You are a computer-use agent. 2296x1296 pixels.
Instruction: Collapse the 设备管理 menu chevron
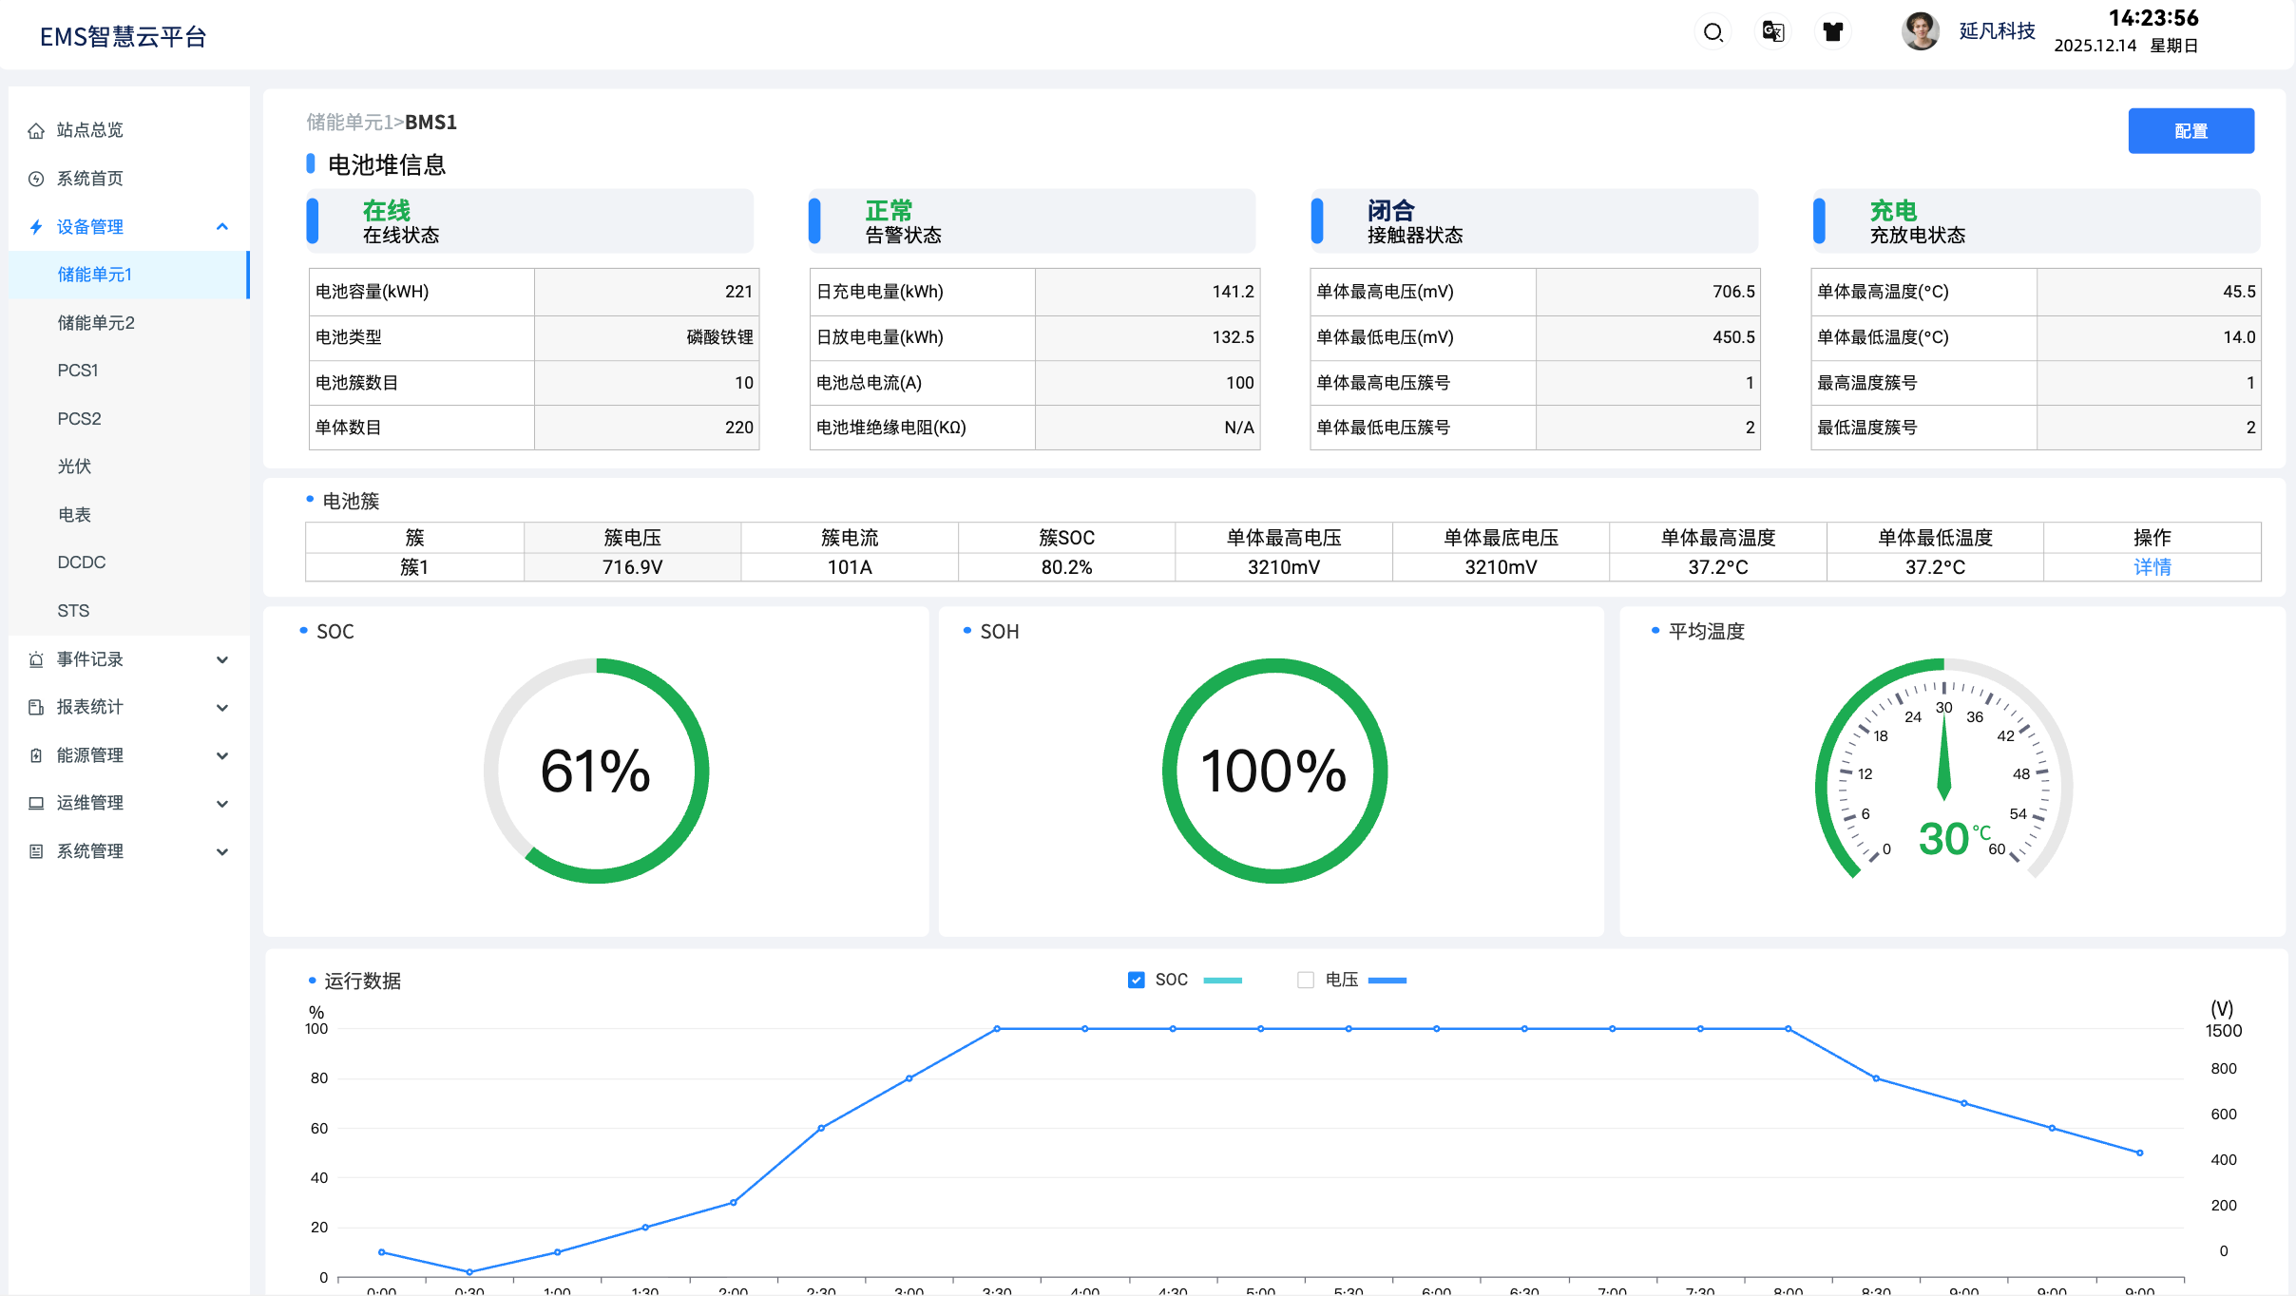click(x=222, y=226)
